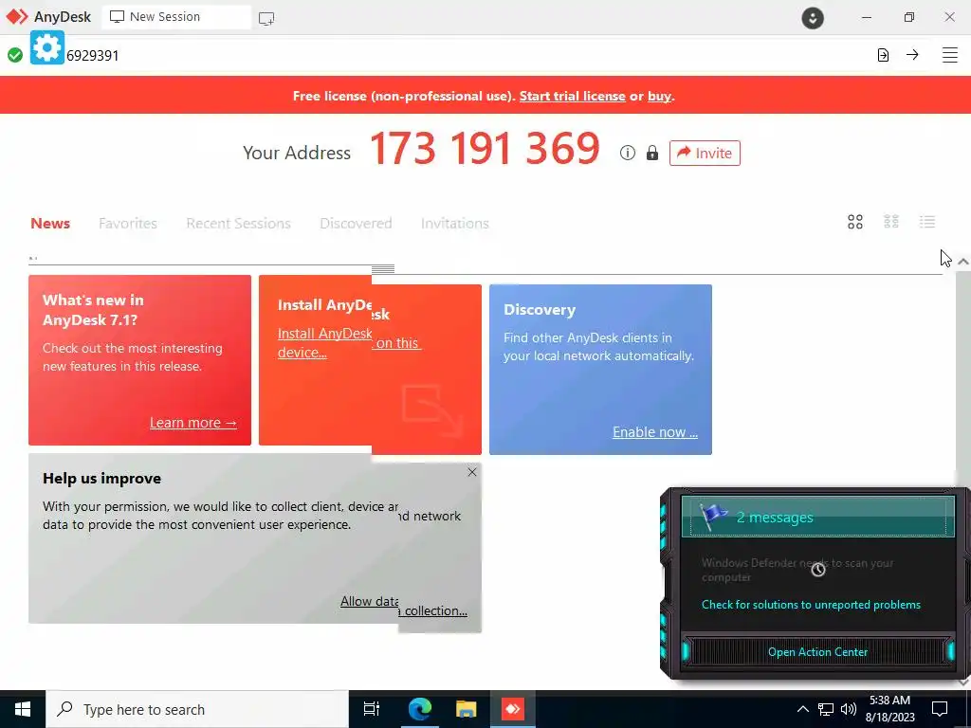
Task: Click the green connection status checkmark
Action: click(x=15, y=55)
